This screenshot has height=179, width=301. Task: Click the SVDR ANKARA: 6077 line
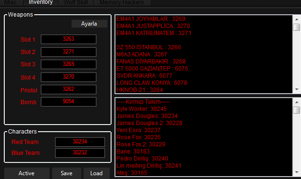pyautogui.click(x=144, y=76)
